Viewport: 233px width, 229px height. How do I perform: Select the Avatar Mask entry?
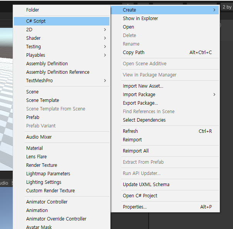pyautogui.click(x=62, y=226)
